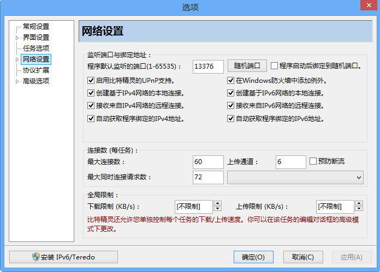Close the 选项 dialog window
Viewport: 380px width, 272px height.
[369, 5]
